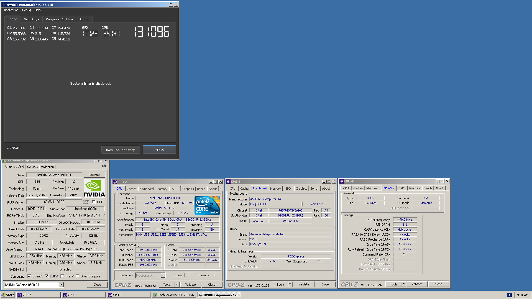Click the GPU Name field NVIDIA GeForce 8500 GT
Screen dimensions: 532x299
[54, 175]
